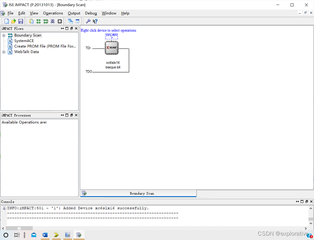The image size is (314, 240).
Task: Click the iMPACT app icon in title bar
Action: click(x=5, y=5)
